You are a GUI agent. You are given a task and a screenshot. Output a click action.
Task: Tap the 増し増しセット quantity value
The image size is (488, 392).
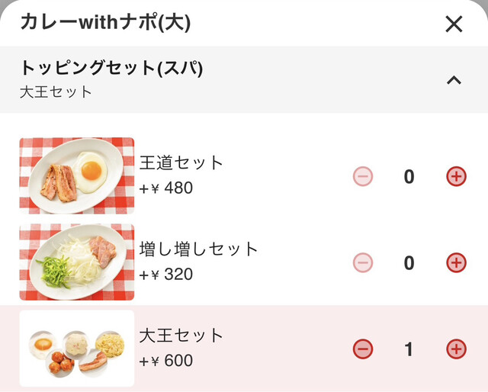point(409,263)
